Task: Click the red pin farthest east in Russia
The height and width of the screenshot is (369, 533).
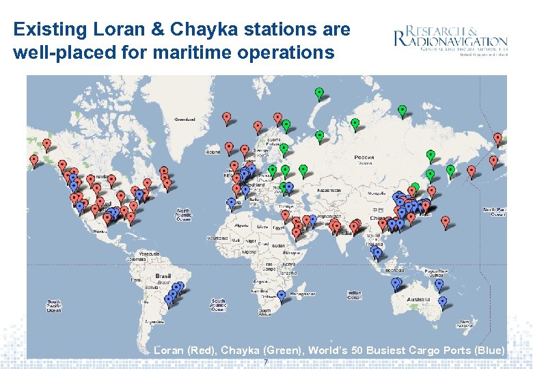Action: click(x=497, y=139)
